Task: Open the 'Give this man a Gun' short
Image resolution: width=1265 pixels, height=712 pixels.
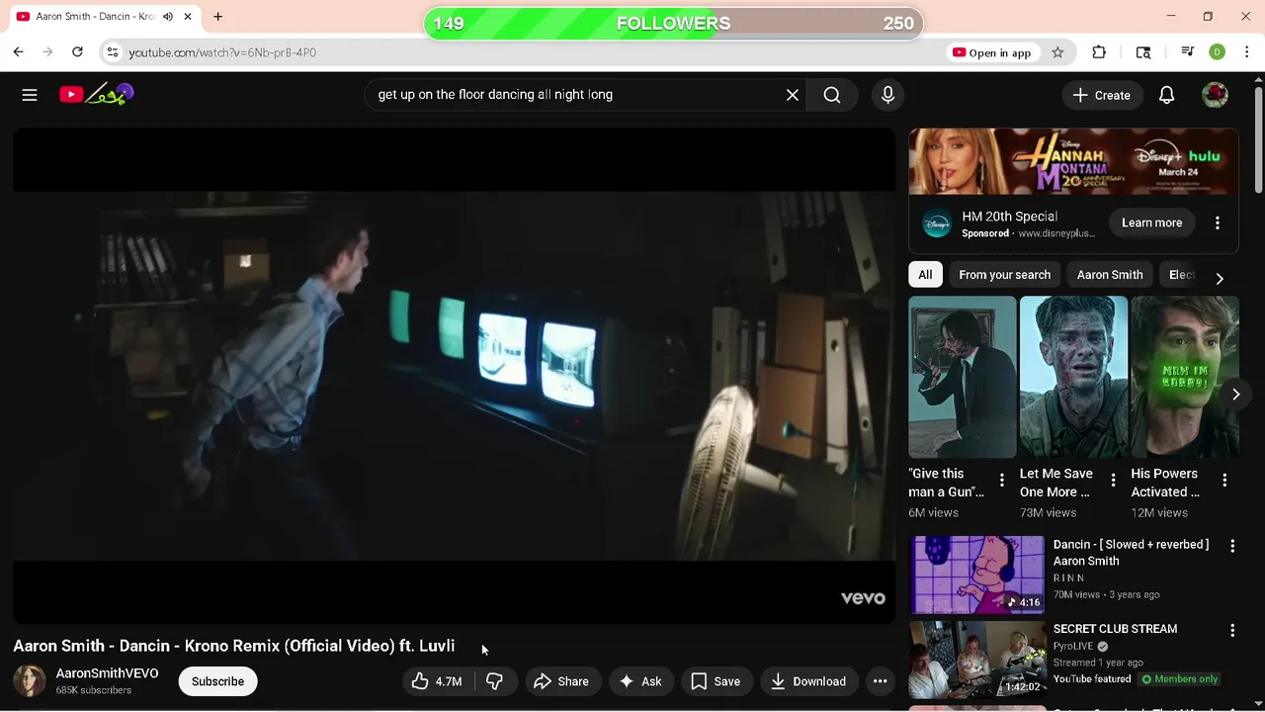Action: click(962, 377)
